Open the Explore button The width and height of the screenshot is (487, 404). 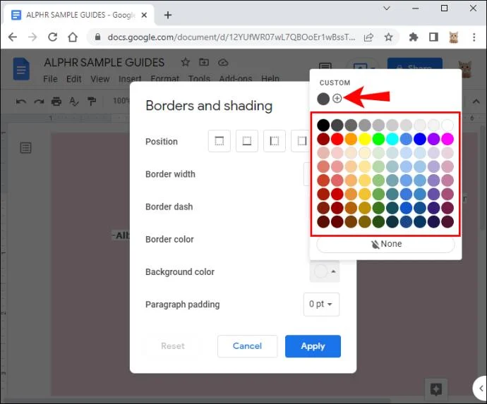click(x=436, y=389)
